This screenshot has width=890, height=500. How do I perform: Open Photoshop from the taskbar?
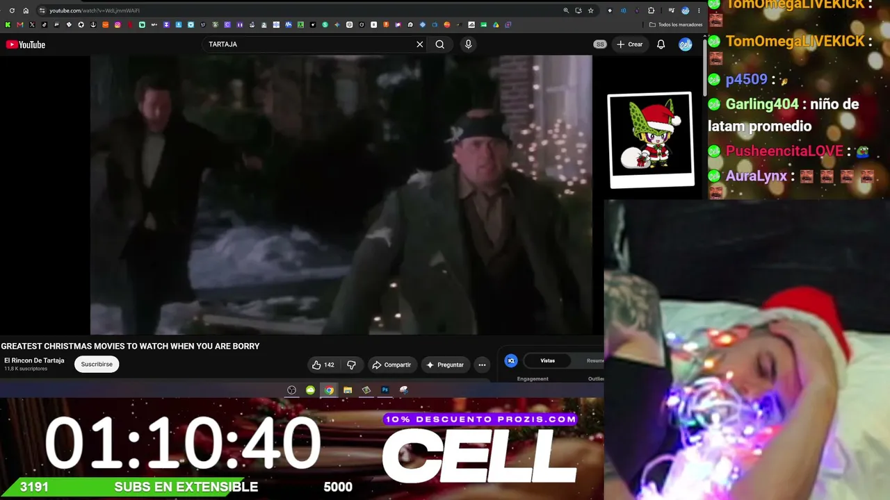point(385,390)
